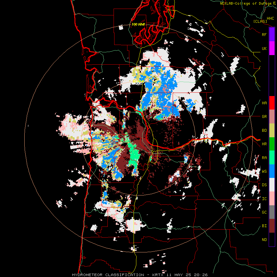Click the HR dark green legend swatch
Viewport: 277px width, 277px height.
click(x=272, y=144)
